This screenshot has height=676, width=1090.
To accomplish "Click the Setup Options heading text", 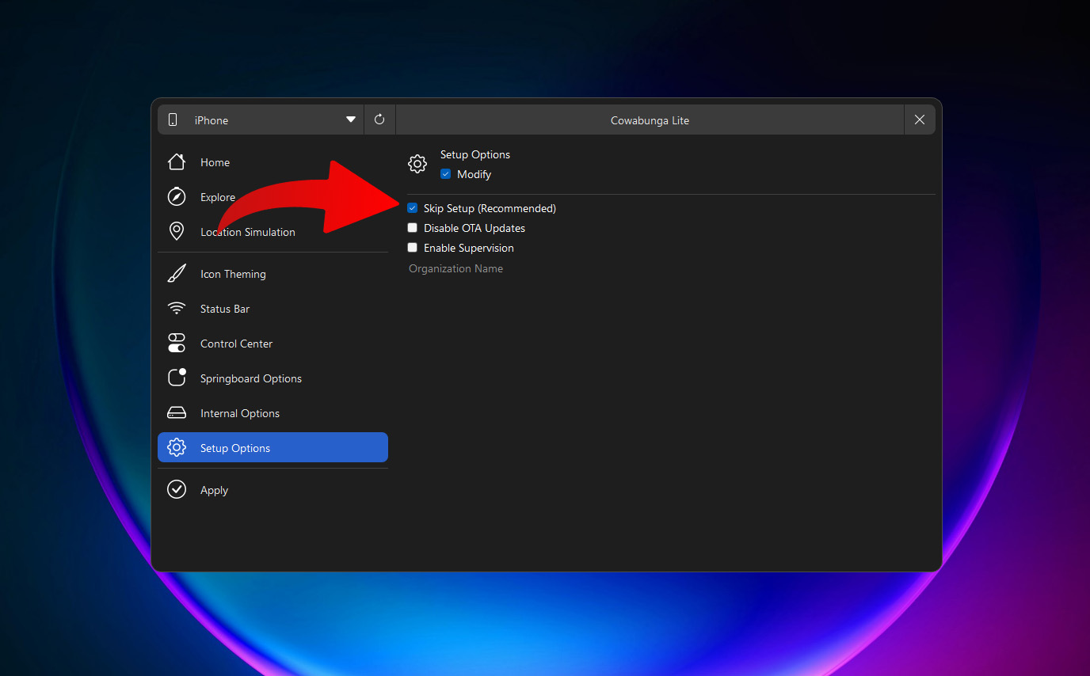I will coord(475,154).
